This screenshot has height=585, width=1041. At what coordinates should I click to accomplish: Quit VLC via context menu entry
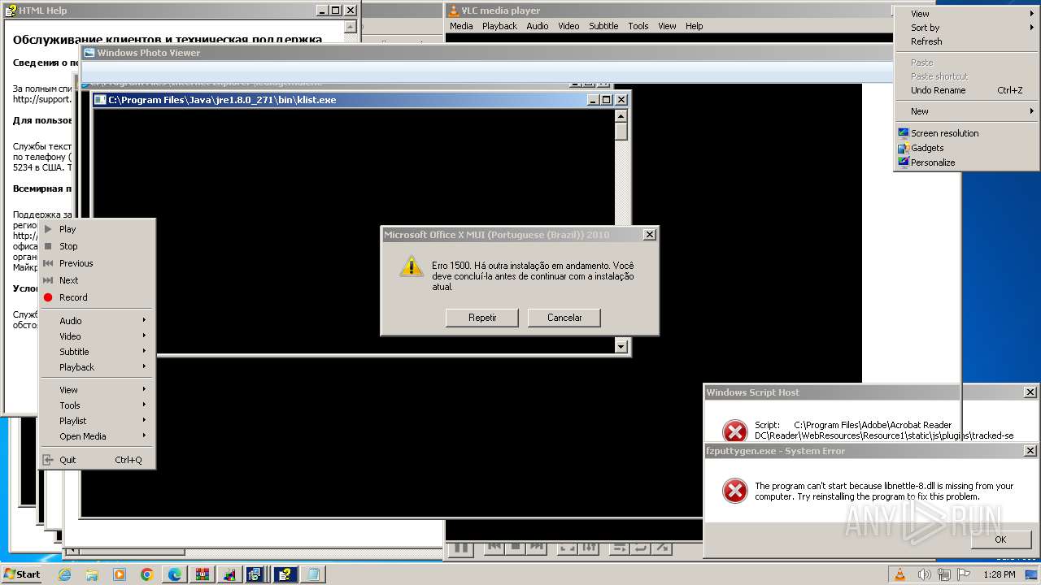(98, 460)
